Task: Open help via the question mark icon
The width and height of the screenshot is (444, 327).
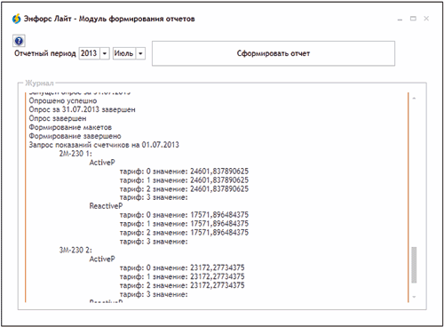Action: tap(19, 41)
